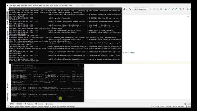The height and width of the screenshot is (111, 197).
Task: Click the Git branch indicator in status bar
Action: pos(188,107)
